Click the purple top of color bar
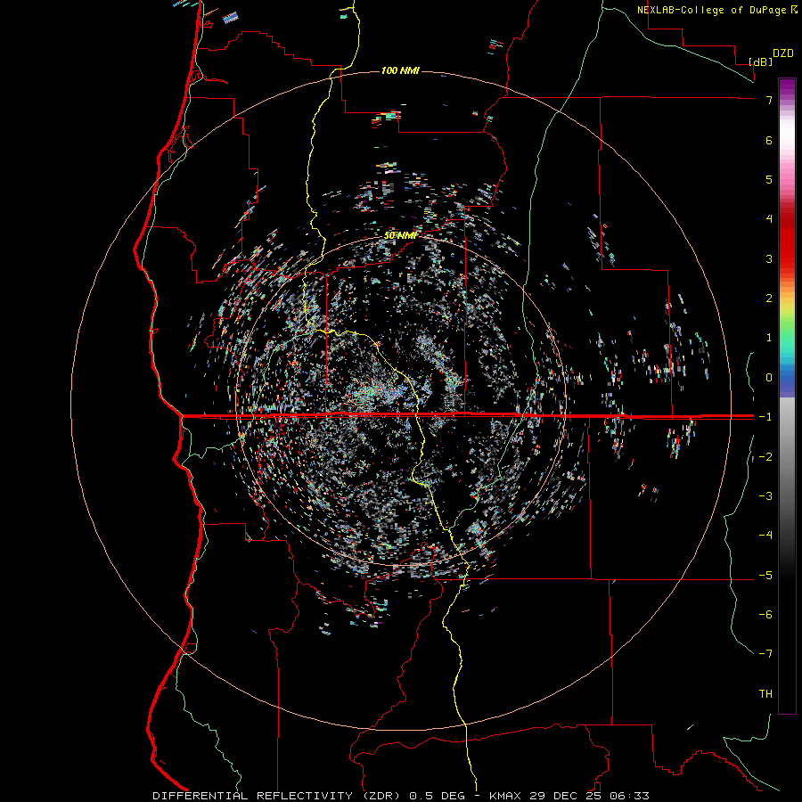This screenshot has width=802, height=802. point(787,87)
